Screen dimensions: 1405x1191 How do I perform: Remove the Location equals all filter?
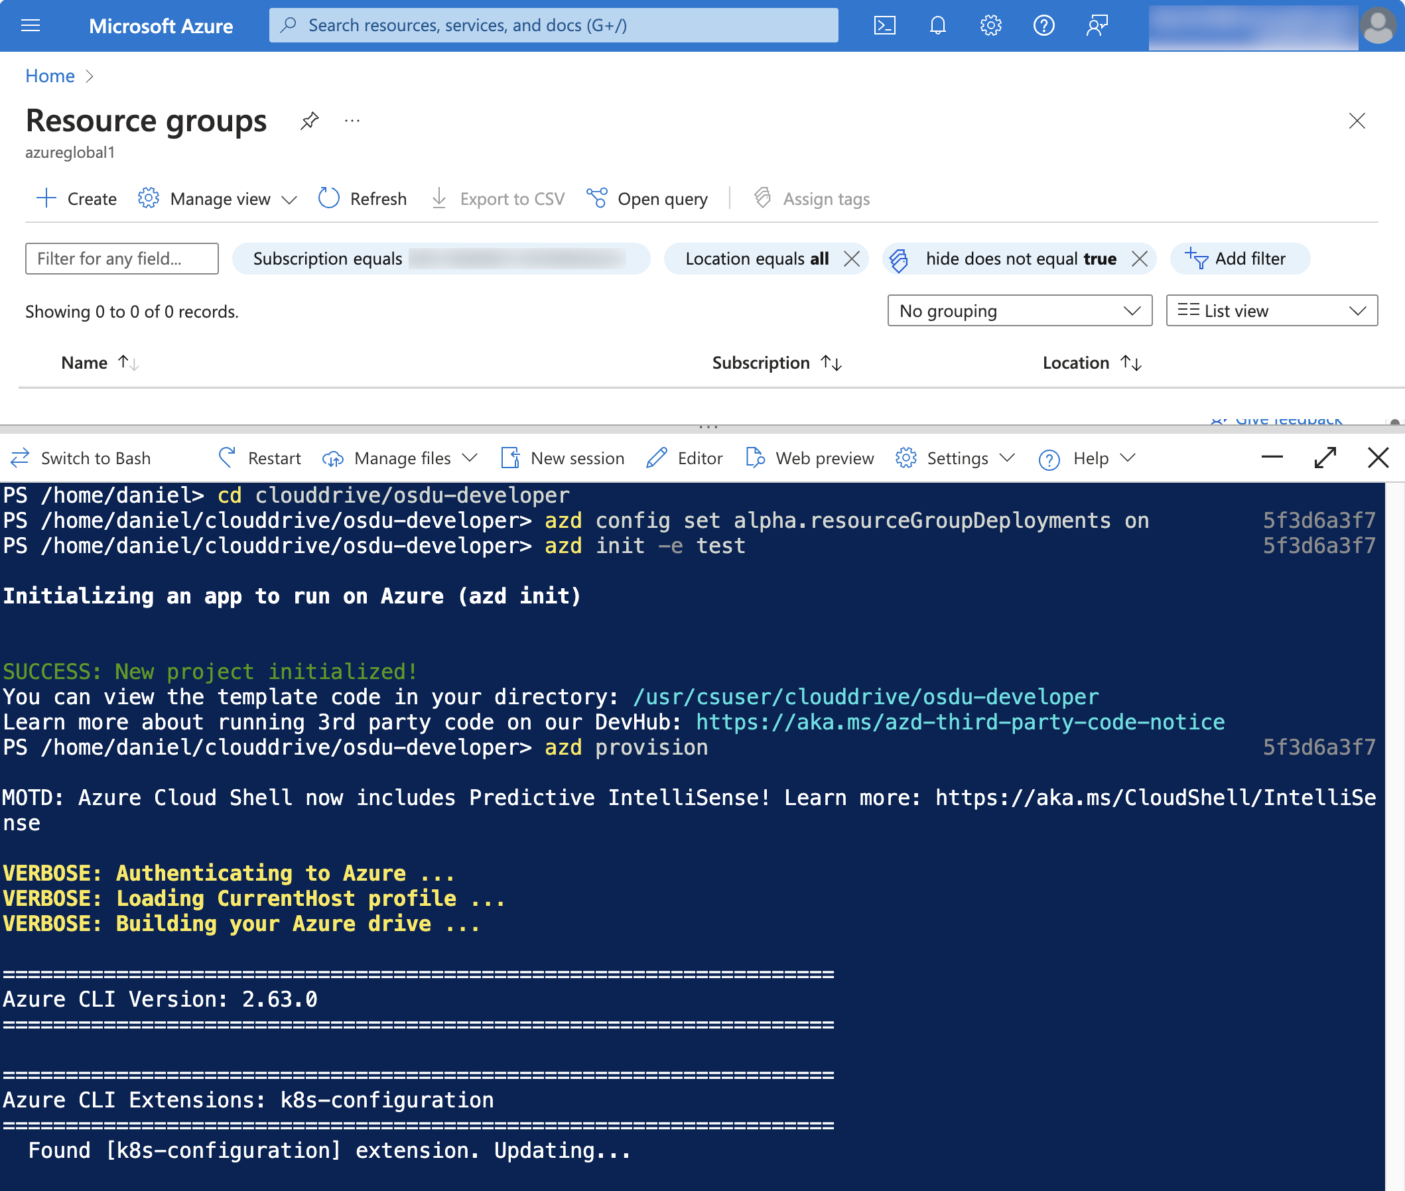coord(853,259)
